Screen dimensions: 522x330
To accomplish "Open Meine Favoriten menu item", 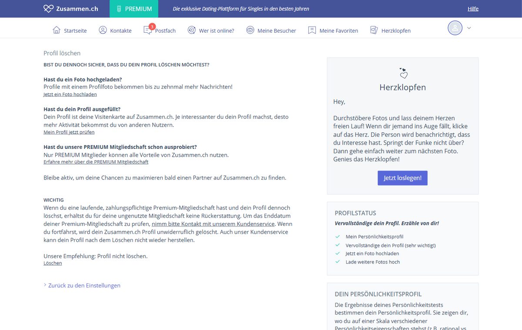I will pos(339,30).
